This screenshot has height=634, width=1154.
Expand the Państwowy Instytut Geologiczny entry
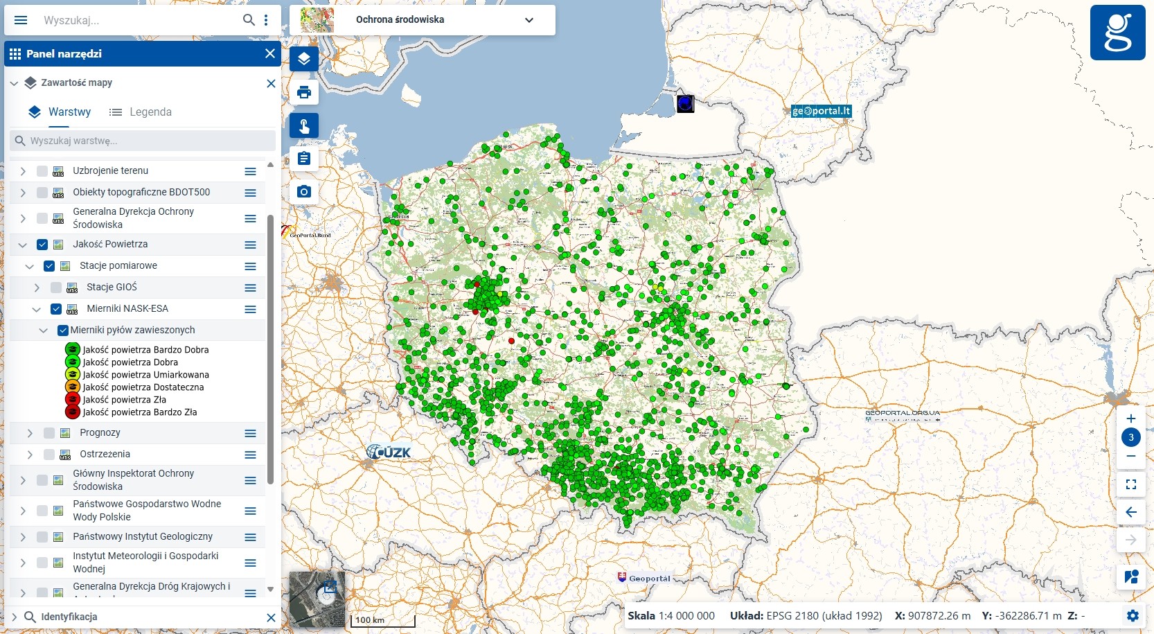click(x=22, y=536)
